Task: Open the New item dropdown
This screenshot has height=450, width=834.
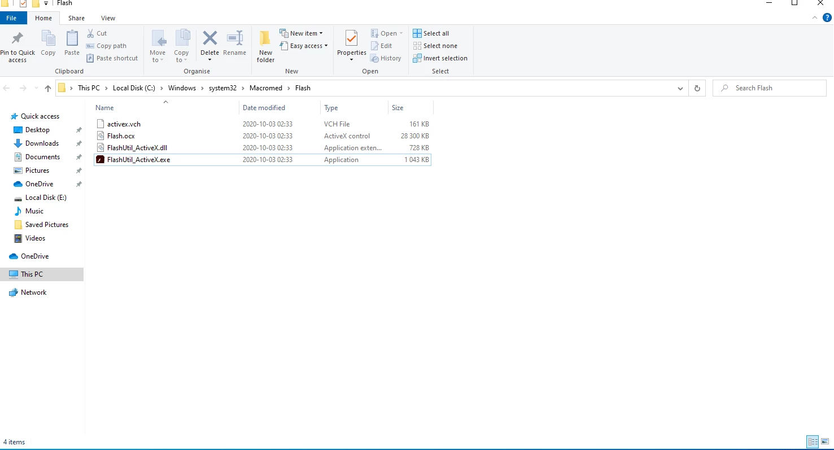Action: (x=301, y=33)
